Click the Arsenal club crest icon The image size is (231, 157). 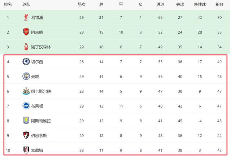point(26,32)
